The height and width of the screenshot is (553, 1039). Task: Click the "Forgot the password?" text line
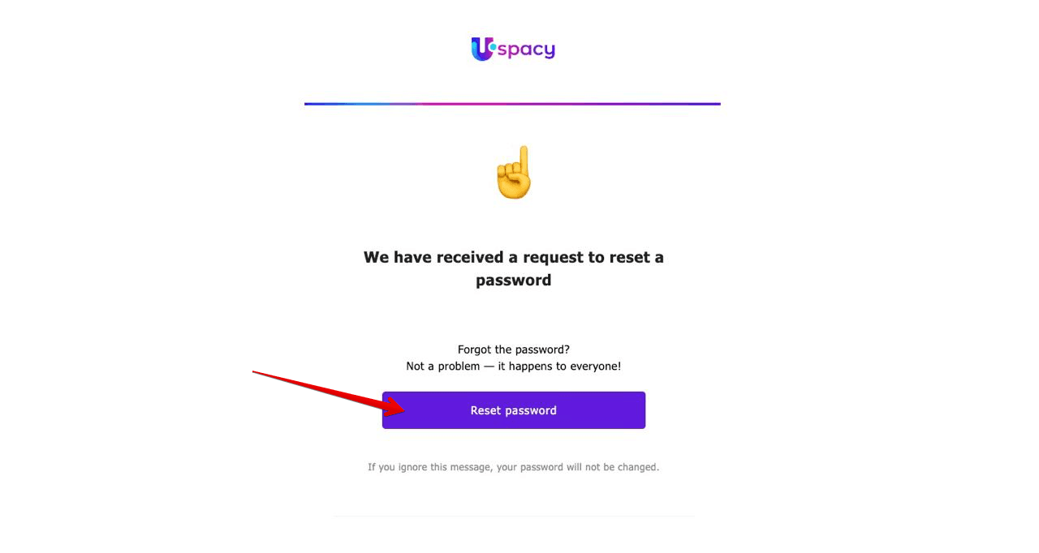[513, 349]
